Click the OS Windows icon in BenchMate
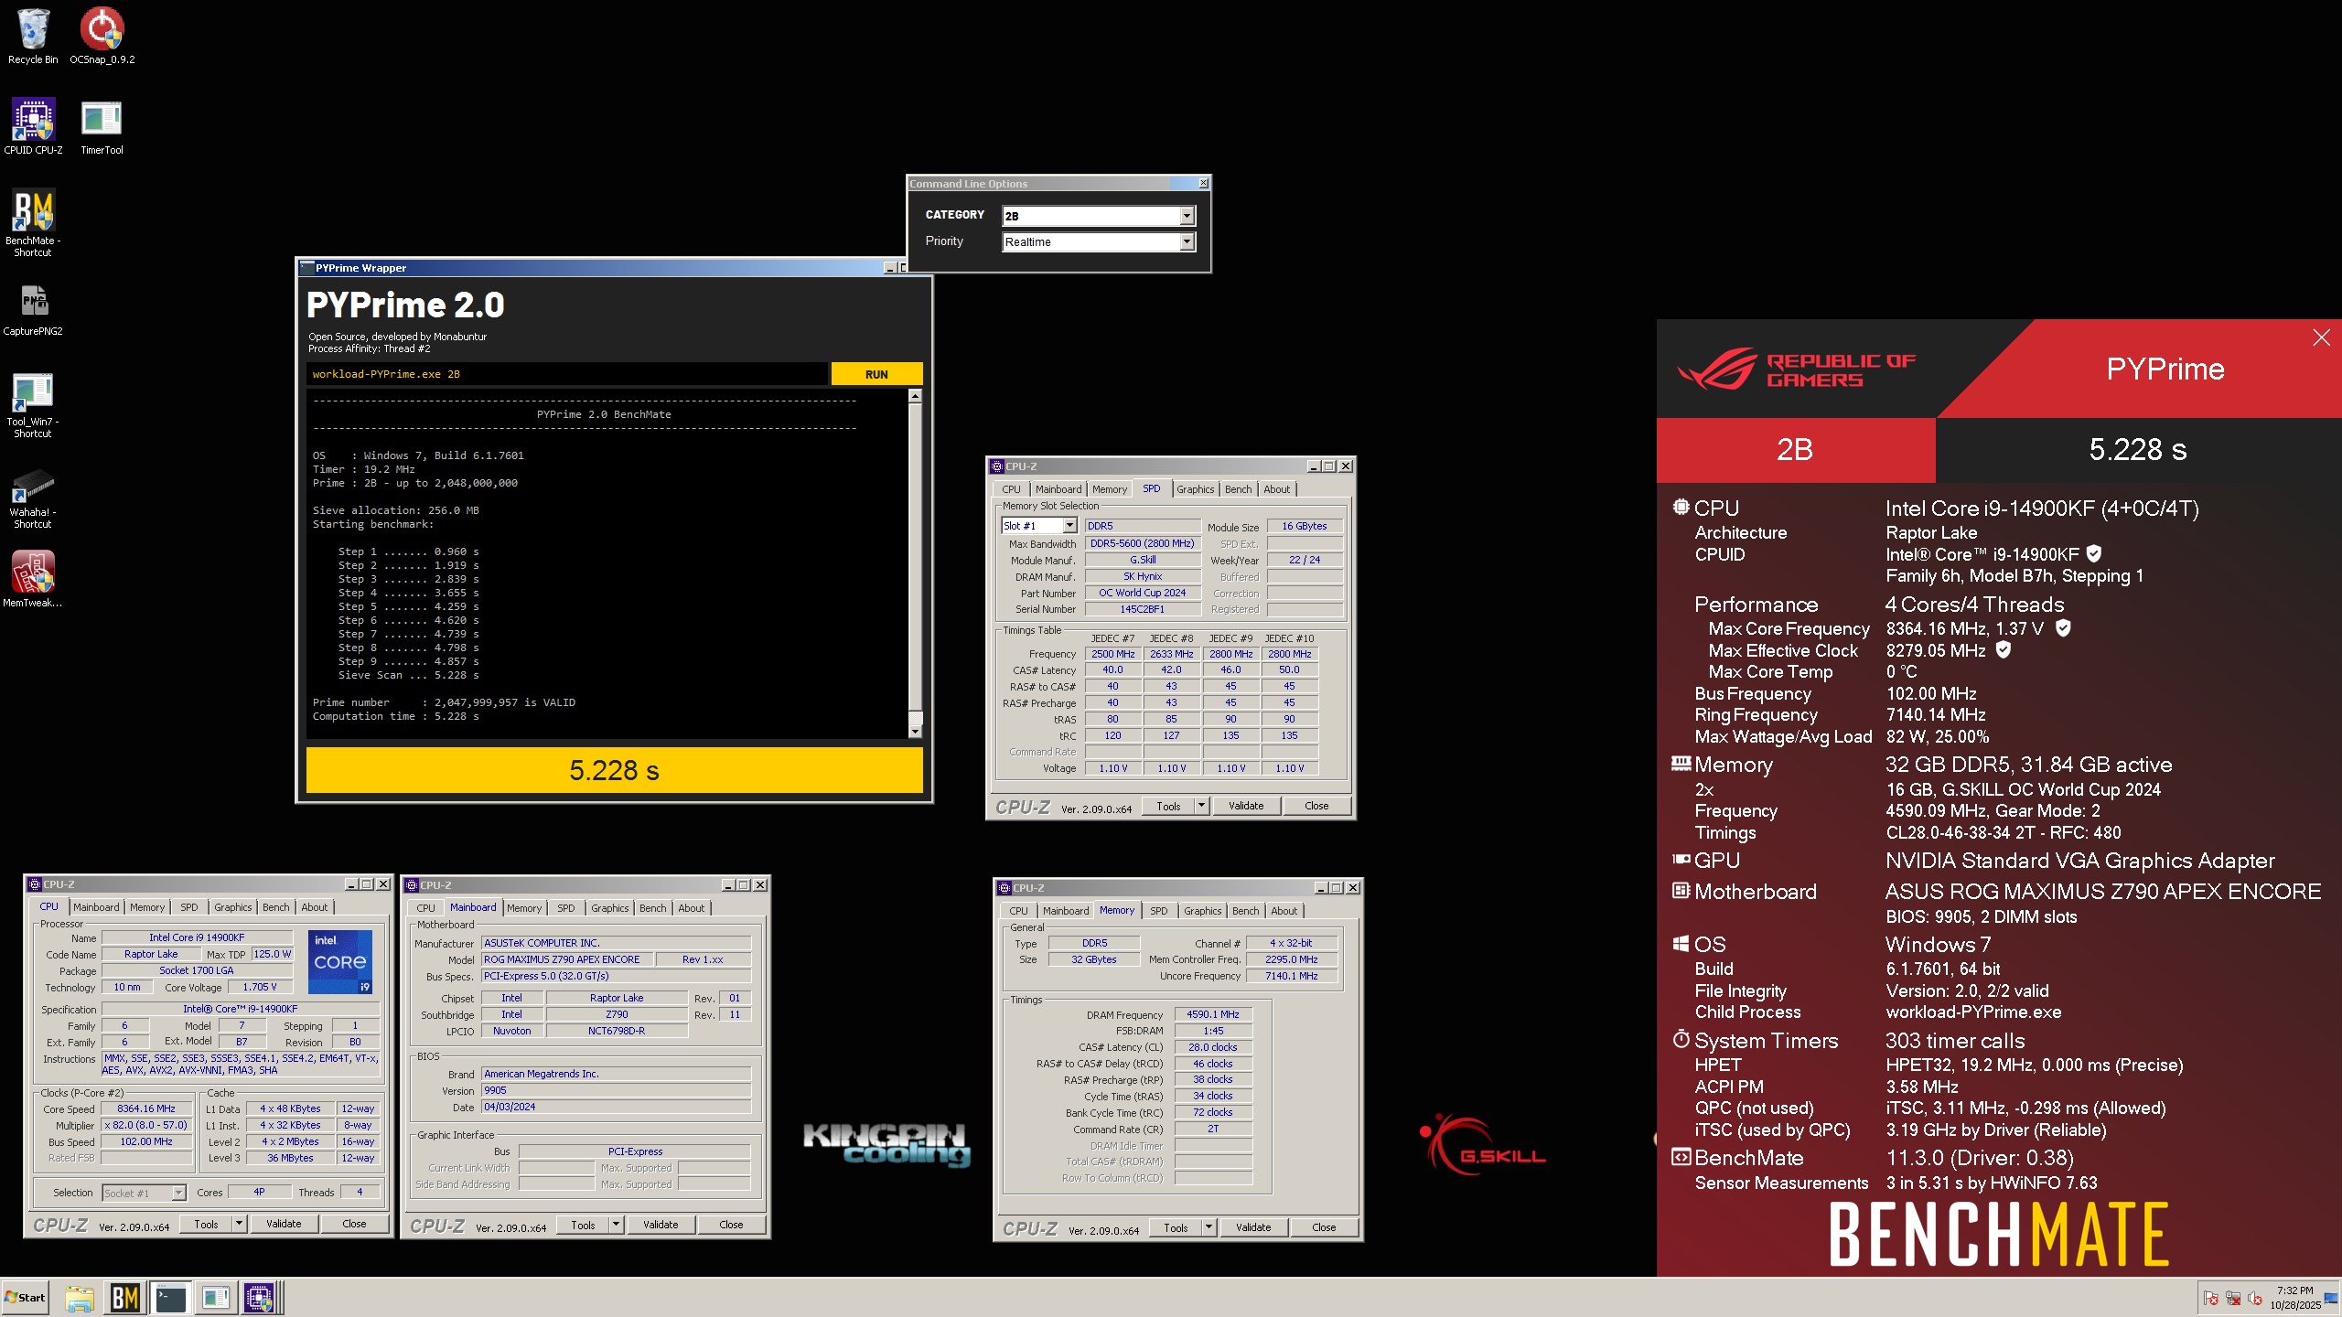 coord(1681,943)
